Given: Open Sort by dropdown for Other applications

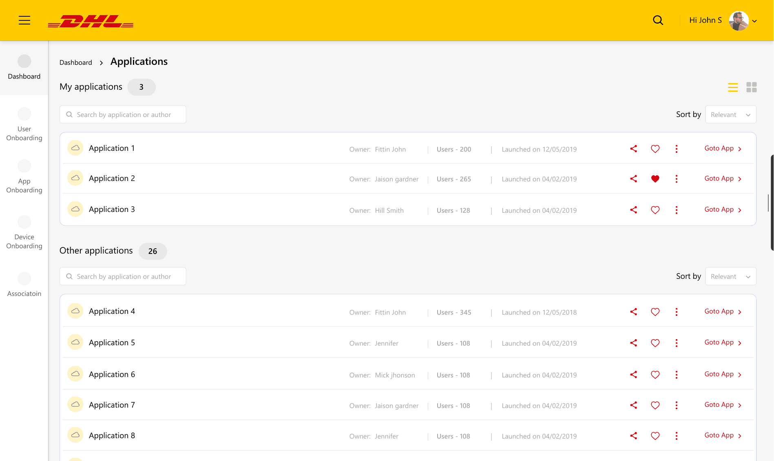Looking at the screenshot, I should (x=730, y=276).
